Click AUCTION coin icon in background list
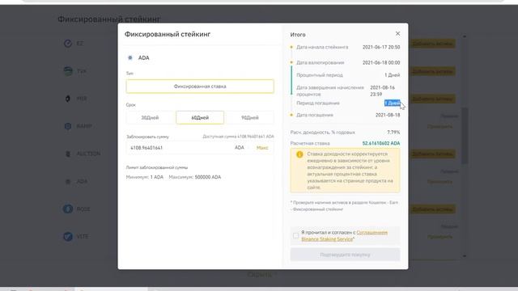This screenshot has width=518, height=291. [x=68, y=154]
